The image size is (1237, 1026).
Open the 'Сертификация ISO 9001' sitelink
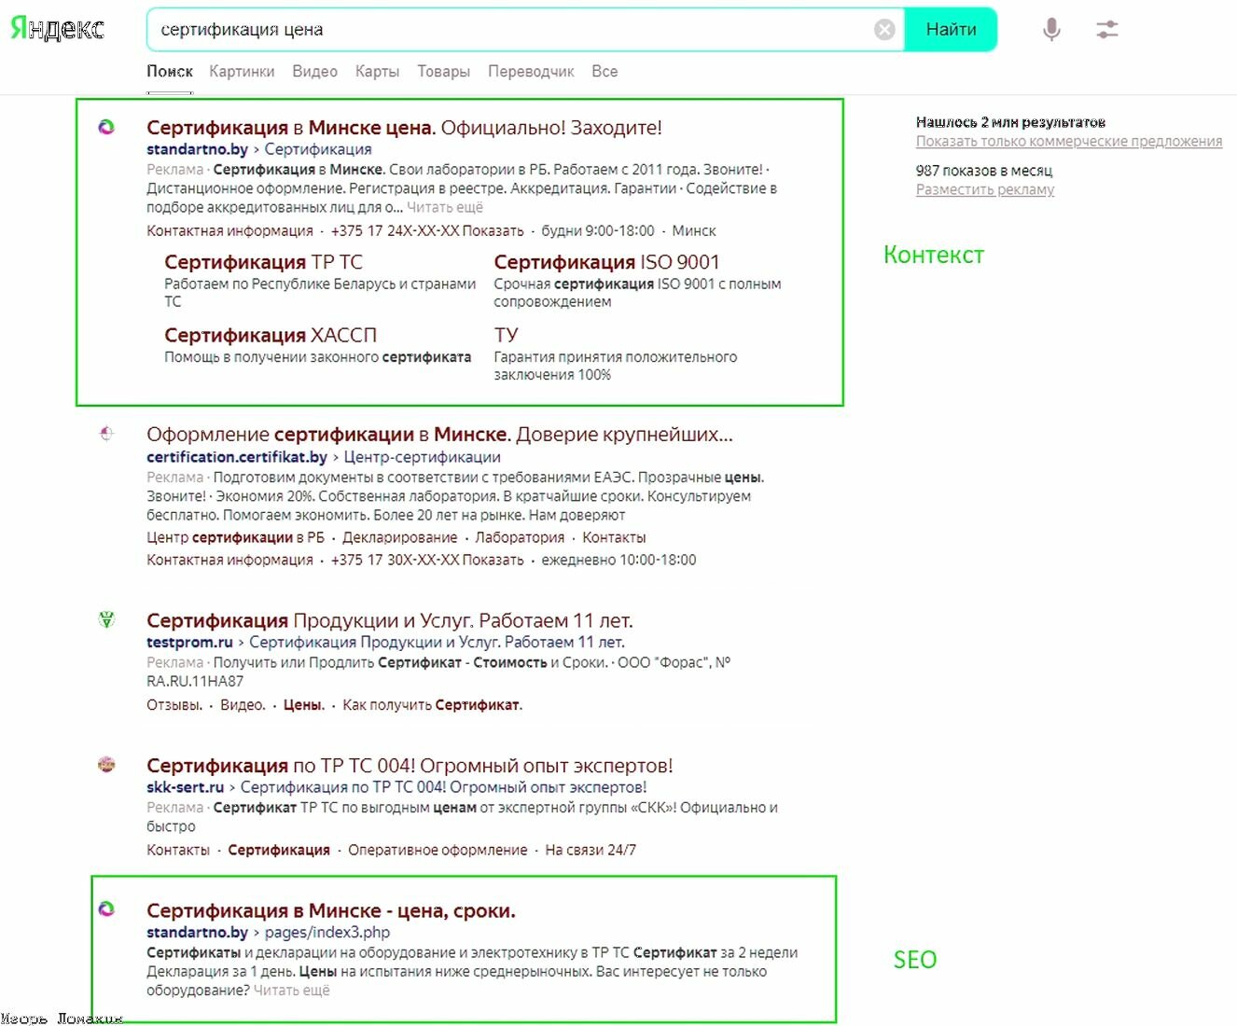[x=606, y=262]
